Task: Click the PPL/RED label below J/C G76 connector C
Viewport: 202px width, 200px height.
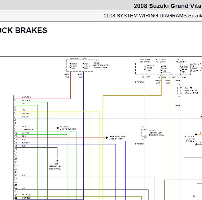Action: pyautogui.click(x=139, y=144)
